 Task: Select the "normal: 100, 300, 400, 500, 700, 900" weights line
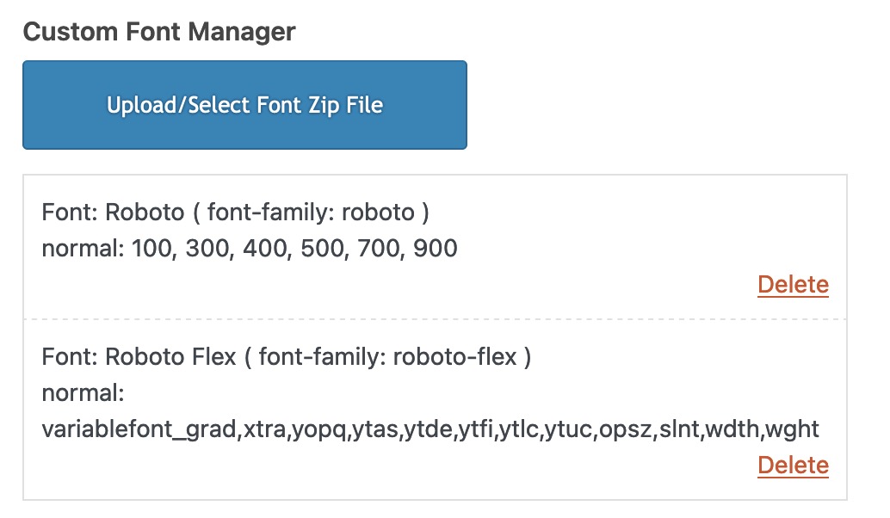tap(249, 249)
